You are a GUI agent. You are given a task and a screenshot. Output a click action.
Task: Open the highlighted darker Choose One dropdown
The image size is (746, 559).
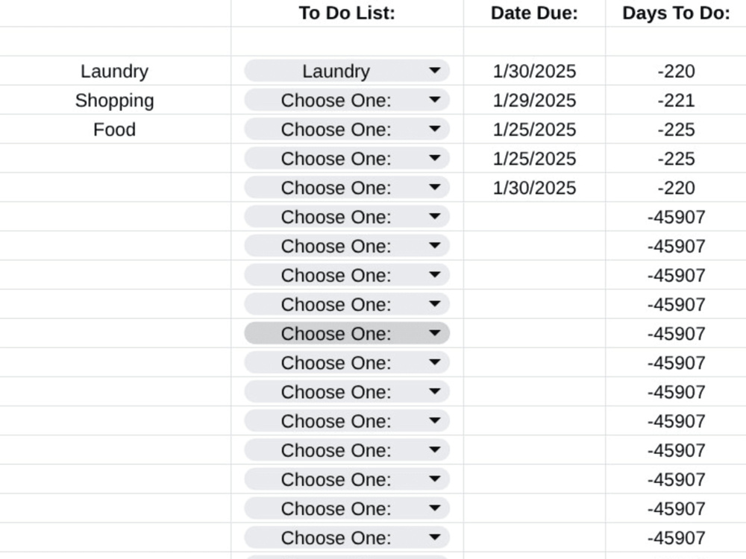pyautogui.click(x=347, y=334)
